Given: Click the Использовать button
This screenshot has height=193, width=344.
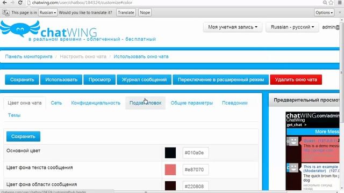Looking at the screenshot, I should [x=61, y=80].
